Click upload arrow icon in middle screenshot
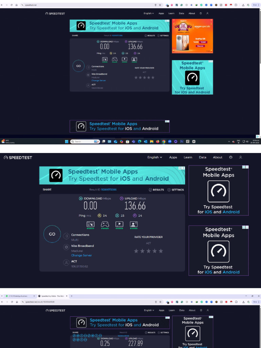 (121, 198)
